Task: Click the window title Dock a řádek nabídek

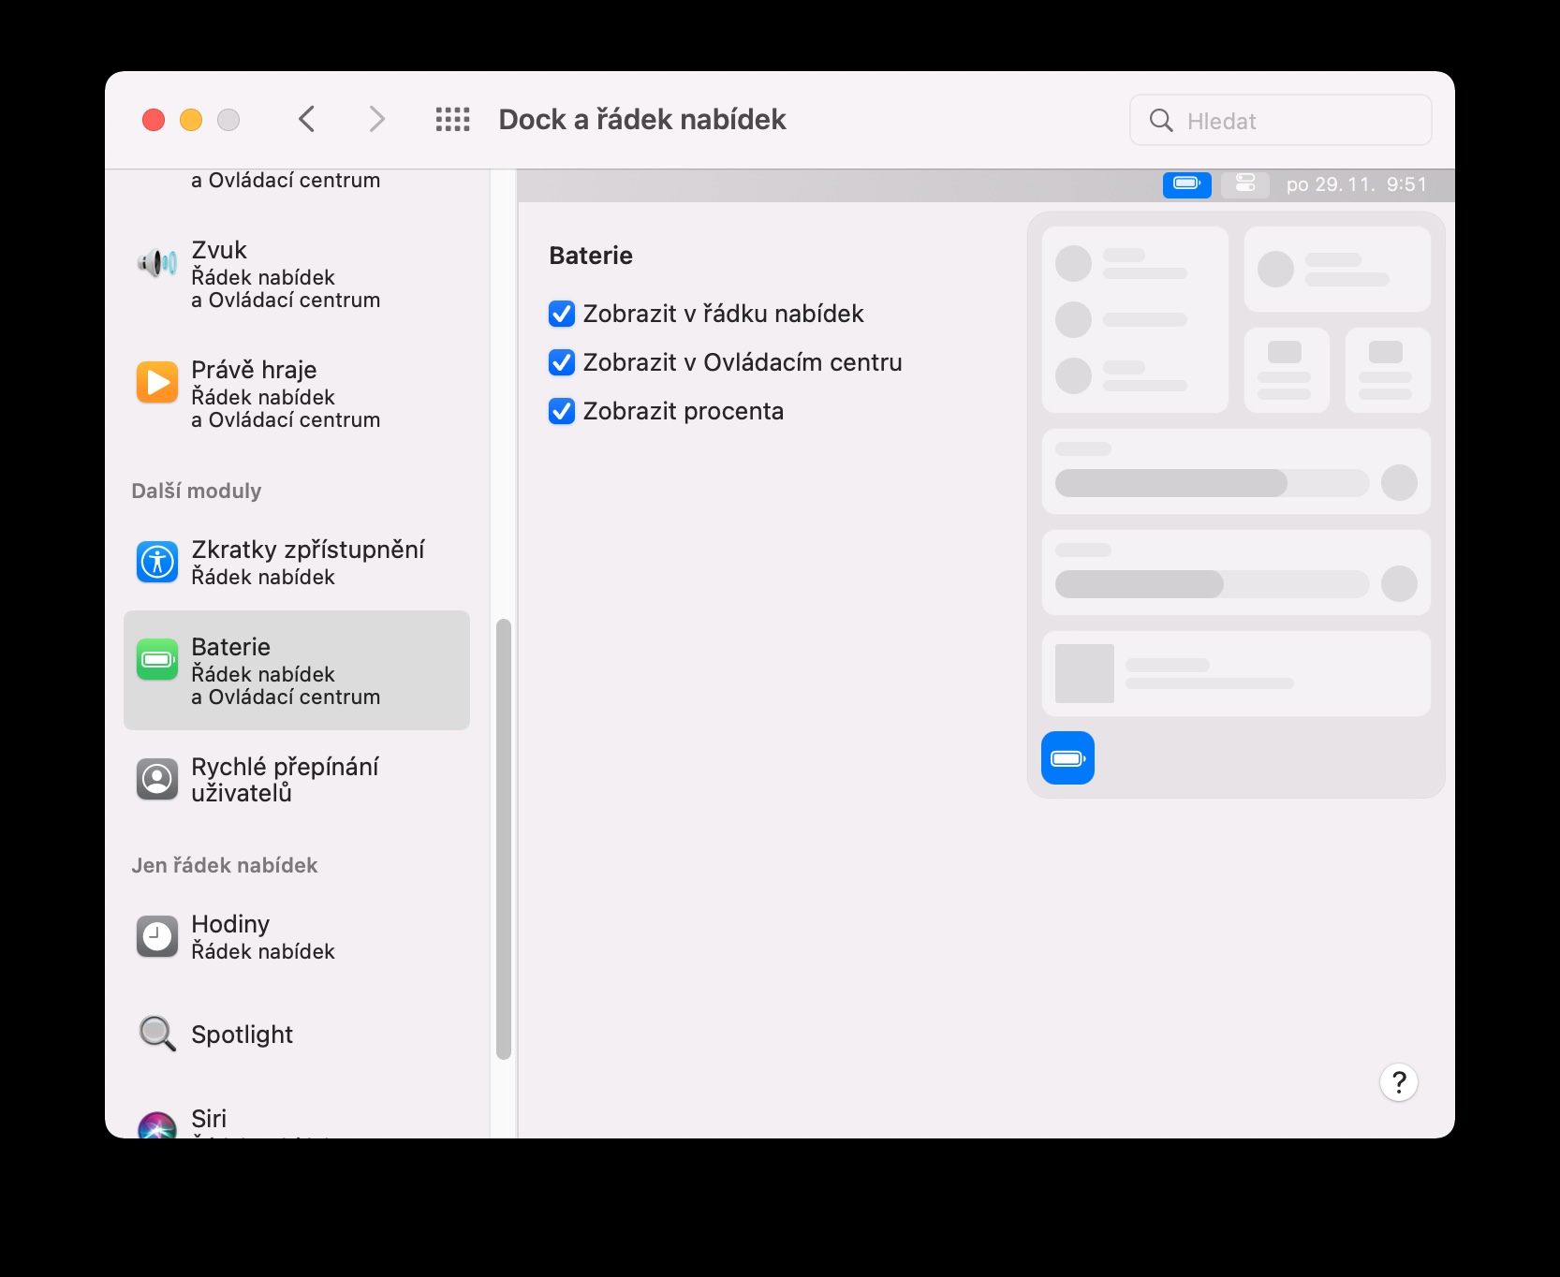Action: (642, 120)
